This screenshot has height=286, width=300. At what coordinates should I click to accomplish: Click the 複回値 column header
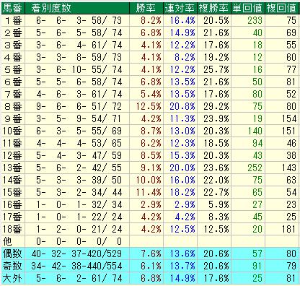(x=281, y=8)
